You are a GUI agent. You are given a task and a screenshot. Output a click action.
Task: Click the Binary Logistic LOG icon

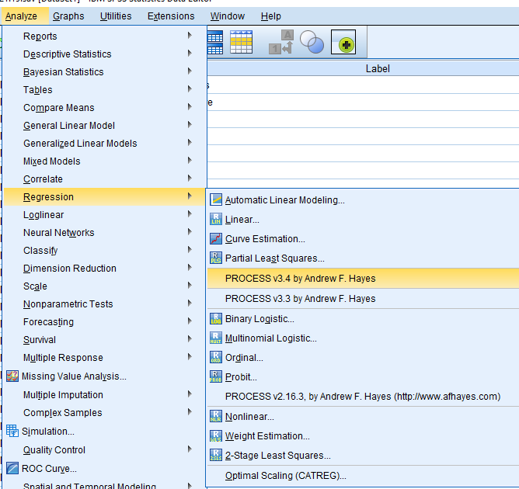click(x=216, y=319)
